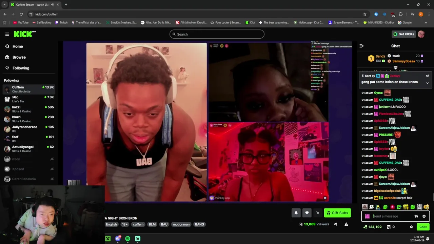Collapse the chat panel with arrow icon
The height and width of the screenshot is (244, 434).
(361, 46)
